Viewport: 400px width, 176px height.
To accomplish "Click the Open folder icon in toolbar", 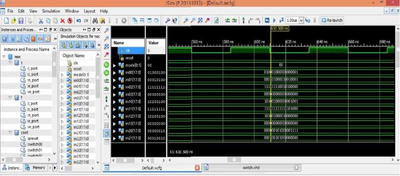I will click(x=13, y=20).
